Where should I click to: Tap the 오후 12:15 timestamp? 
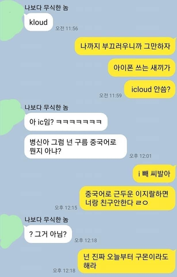[66, 207]
